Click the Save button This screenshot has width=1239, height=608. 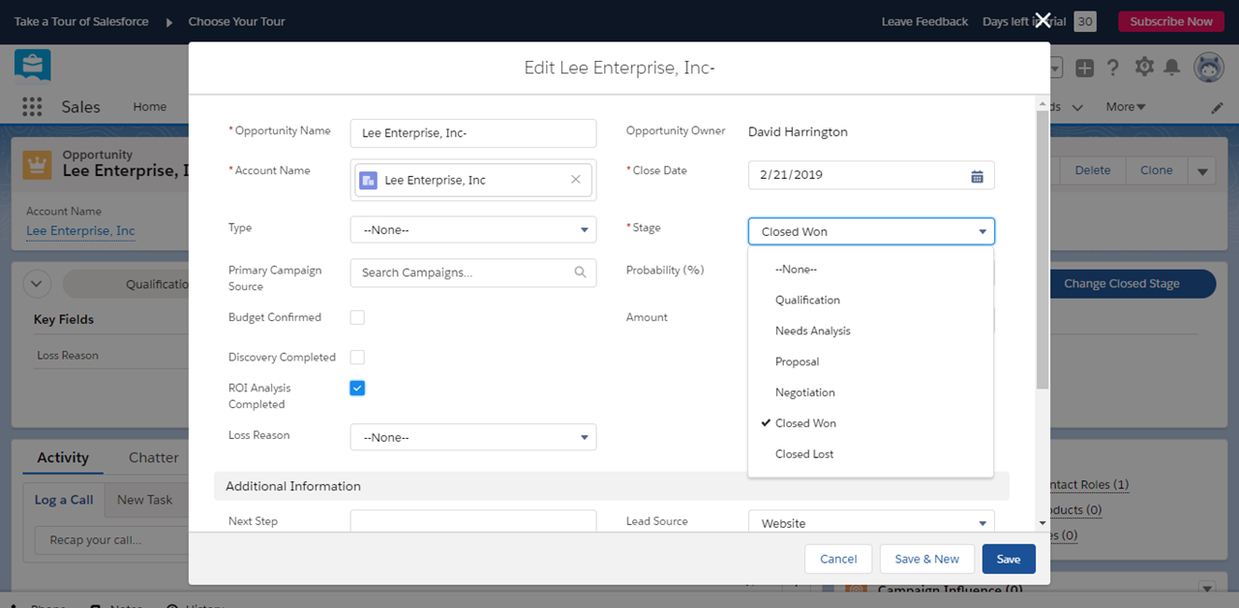click(x=1008, y=559)
